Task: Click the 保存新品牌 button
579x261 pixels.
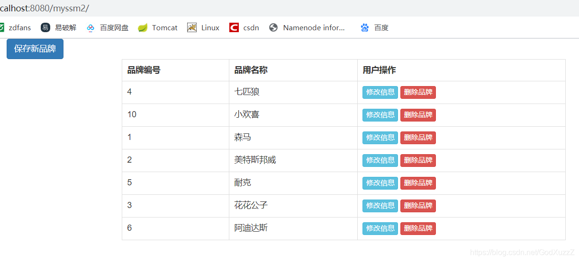Action: tap(35, 49)
